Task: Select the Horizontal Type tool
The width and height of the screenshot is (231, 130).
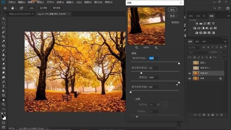Action: click(x=3, y=86)
